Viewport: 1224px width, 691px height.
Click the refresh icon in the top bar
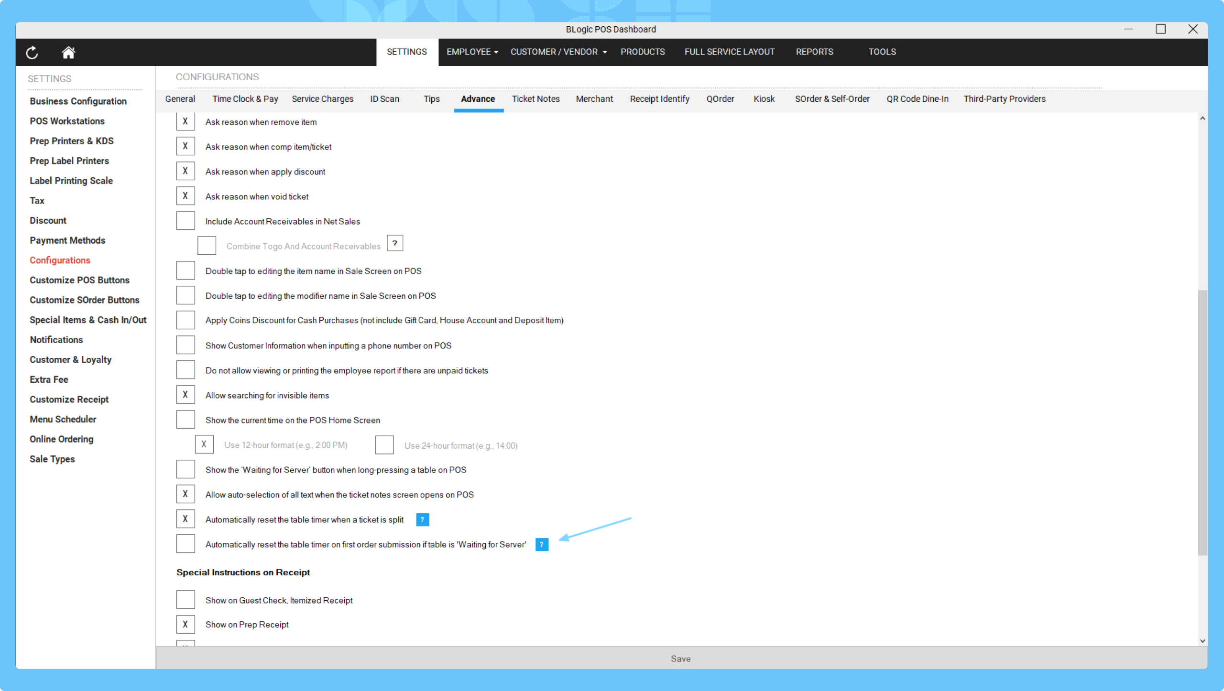32,52
